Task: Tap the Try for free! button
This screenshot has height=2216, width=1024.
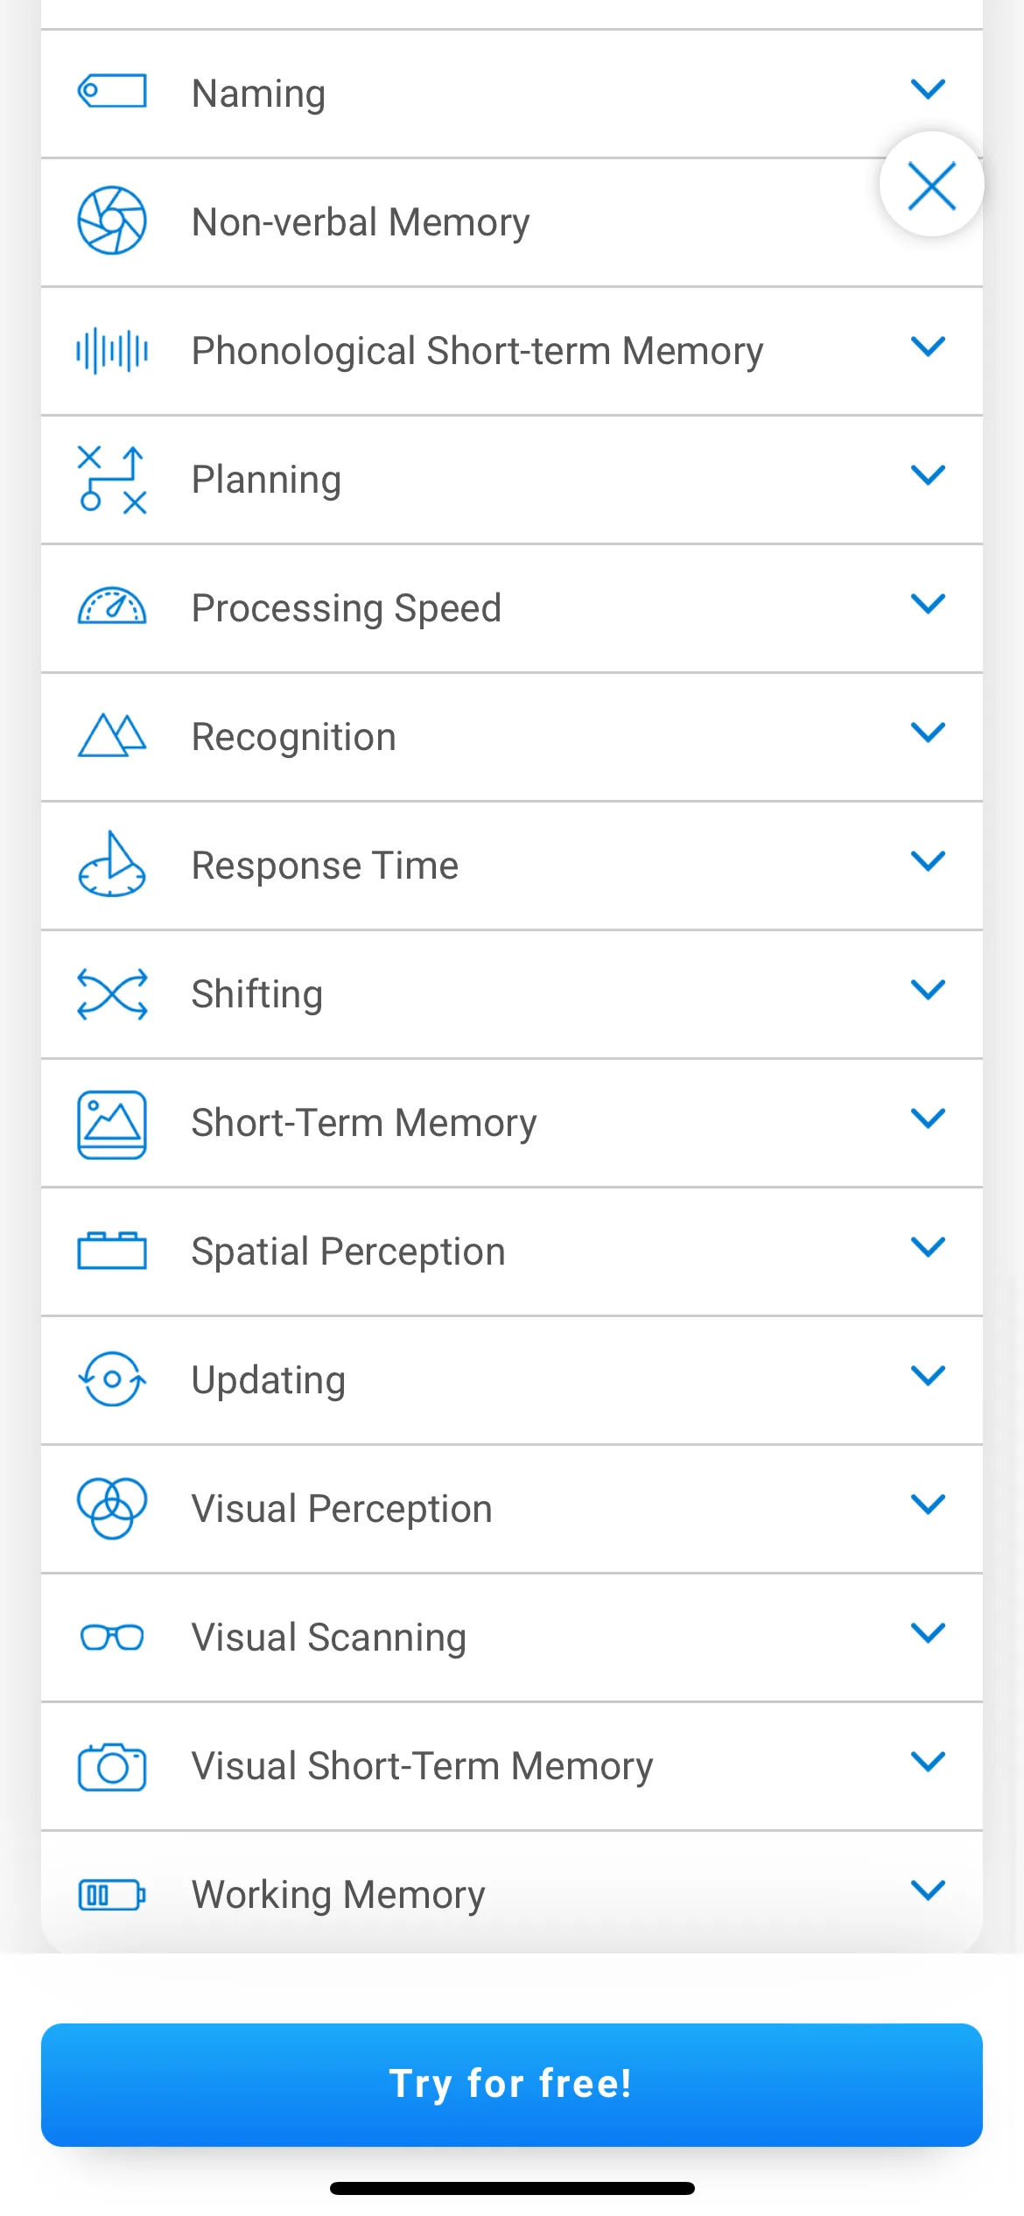Action: pyautogui.click(x=512, y=2085)
